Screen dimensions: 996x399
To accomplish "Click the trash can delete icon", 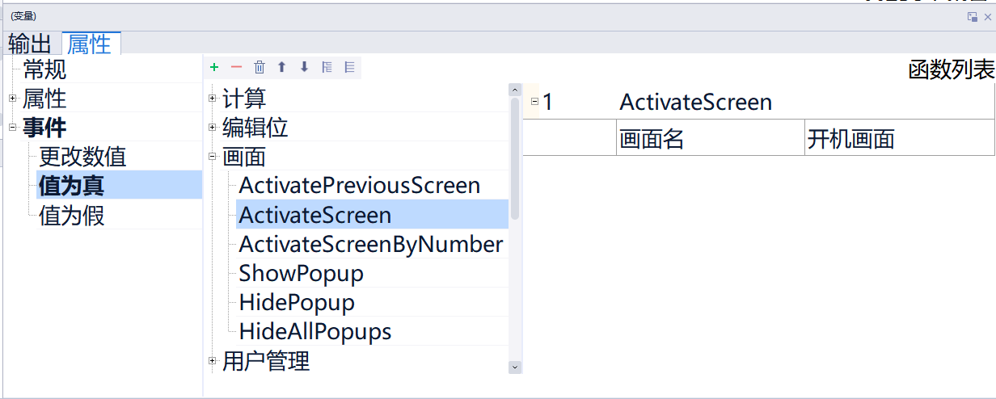I will [x=260, y=68].
